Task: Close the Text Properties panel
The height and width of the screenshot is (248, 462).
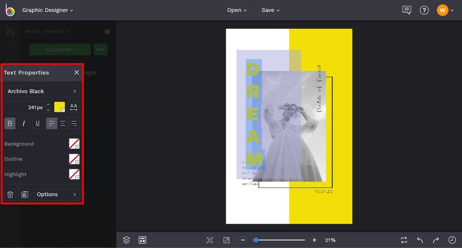Action: tap(77, 72)
